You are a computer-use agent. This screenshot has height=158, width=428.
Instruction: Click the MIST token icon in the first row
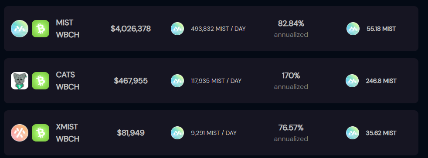[20, 29]
